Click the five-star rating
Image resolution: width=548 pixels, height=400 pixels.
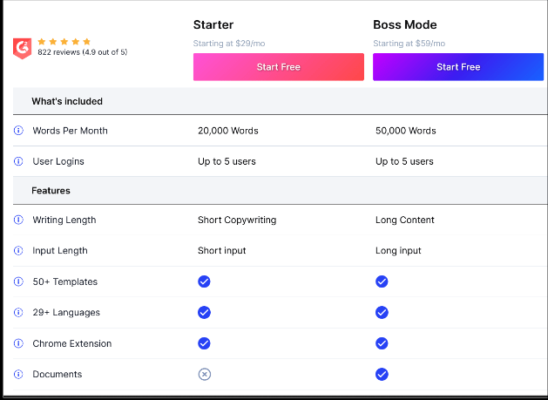click(64, 42)
